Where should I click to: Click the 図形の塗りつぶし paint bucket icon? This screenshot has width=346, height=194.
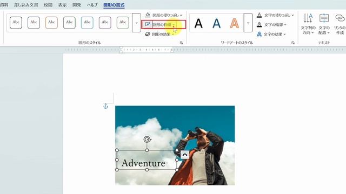pos(148,15)
